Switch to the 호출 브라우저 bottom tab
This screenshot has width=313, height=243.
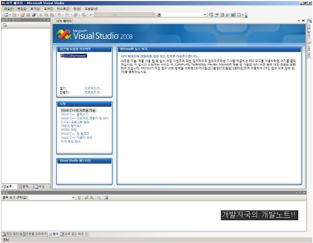pos(35,234)
